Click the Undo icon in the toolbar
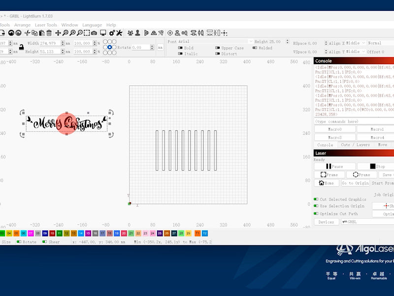 click(x=11, y=33)
